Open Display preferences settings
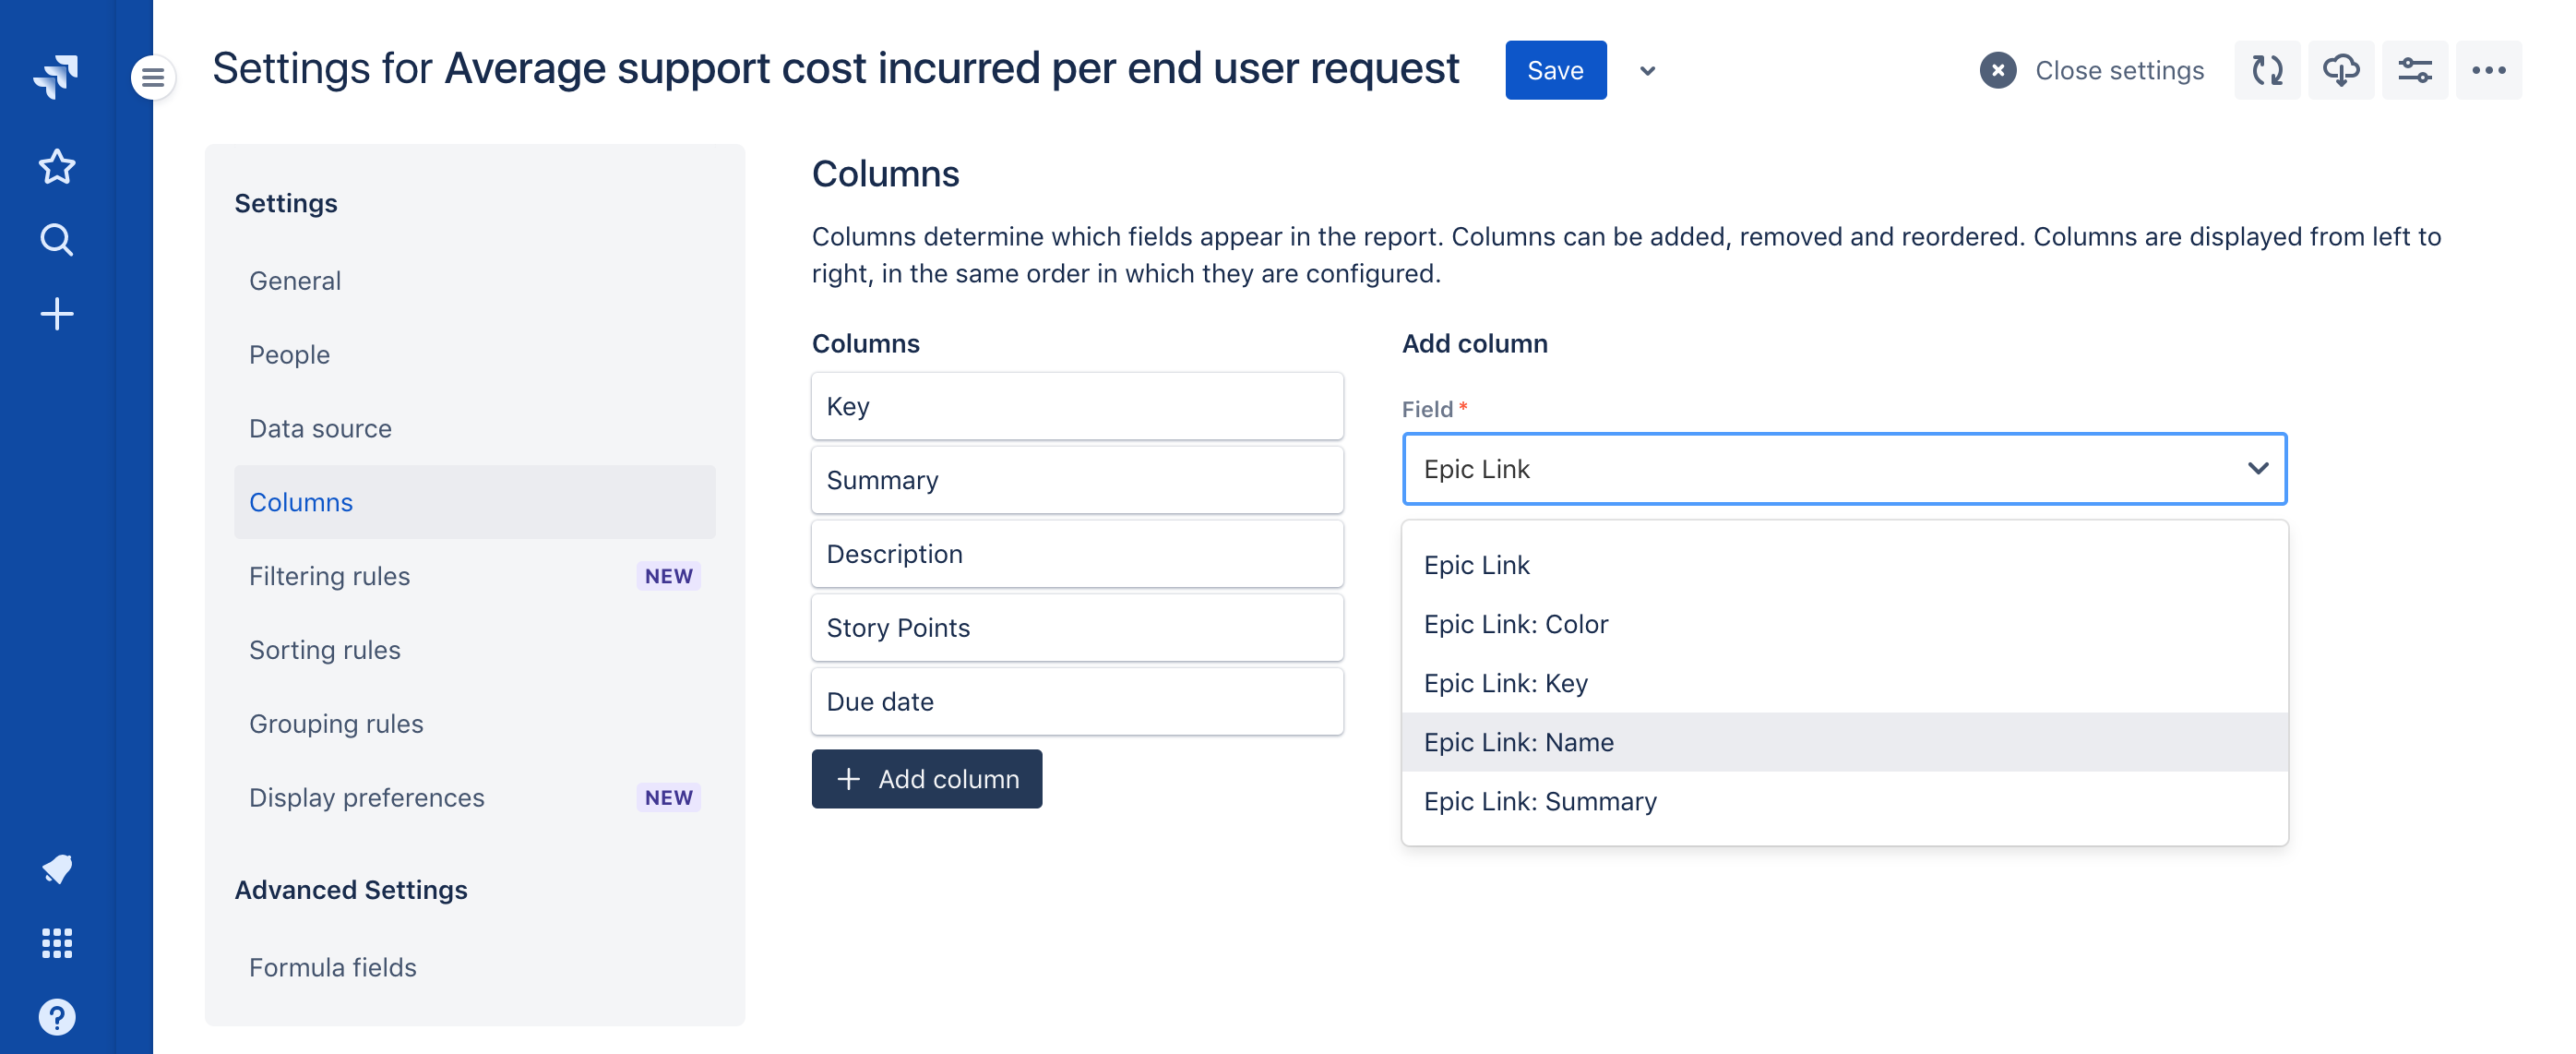The height and width of the screenshot is (1054, 2576). [x=474, y=798]
